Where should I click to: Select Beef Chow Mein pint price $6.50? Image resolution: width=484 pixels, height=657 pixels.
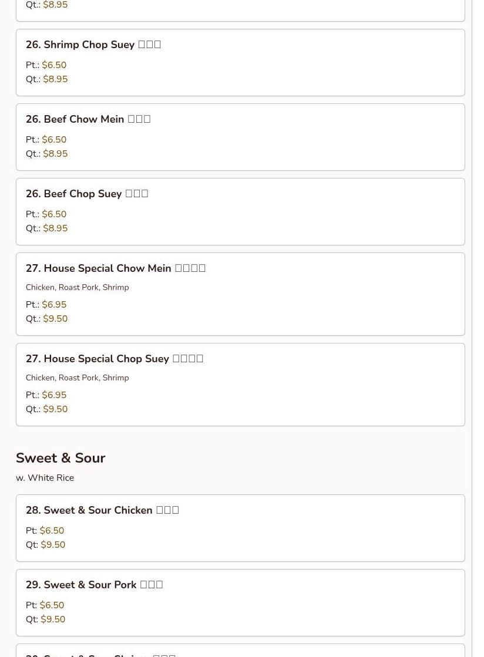pos(54,140)
